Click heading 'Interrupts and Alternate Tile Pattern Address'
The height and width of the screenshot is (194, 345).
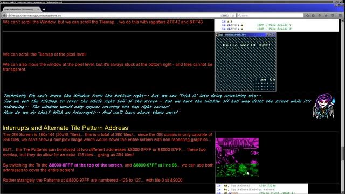(x=65, y=128)
